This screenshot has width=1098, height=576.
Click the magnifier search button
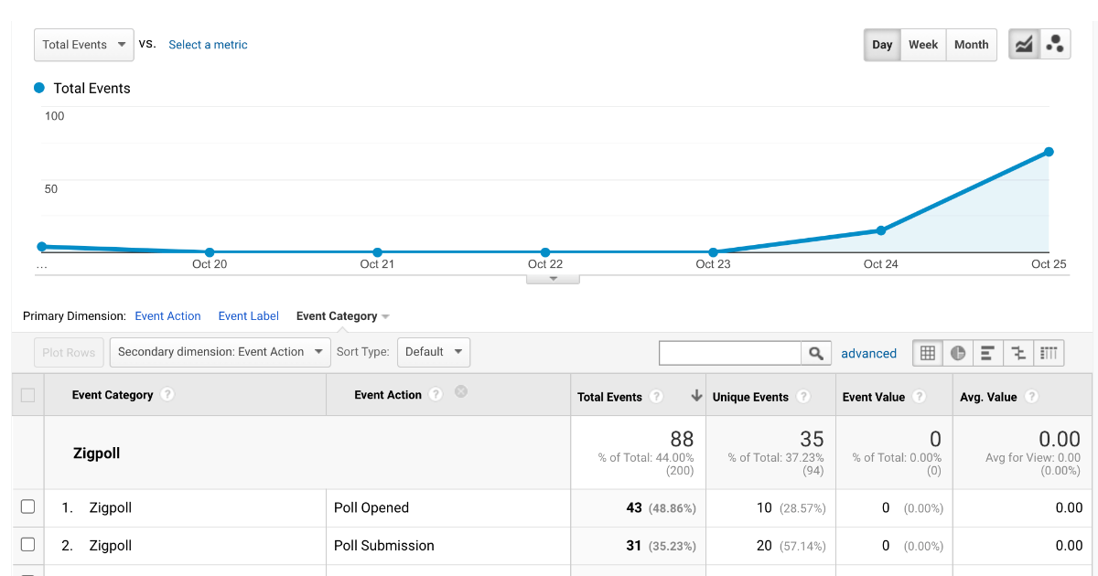click(x=815, y=353)
